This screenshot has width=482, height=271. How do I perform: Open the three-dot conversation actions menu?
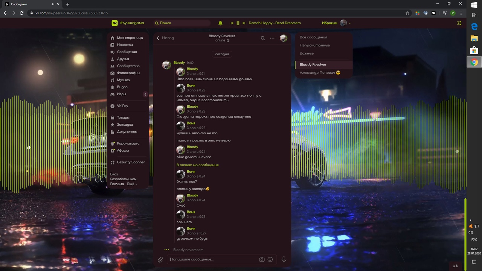pos(272,38)
